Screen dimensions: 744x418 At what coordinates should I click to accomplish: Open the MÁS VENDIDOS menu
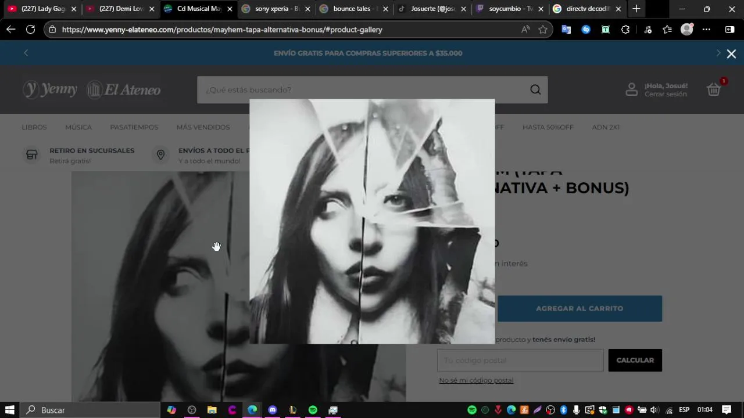pyautogui.click(x=203, y=127)
